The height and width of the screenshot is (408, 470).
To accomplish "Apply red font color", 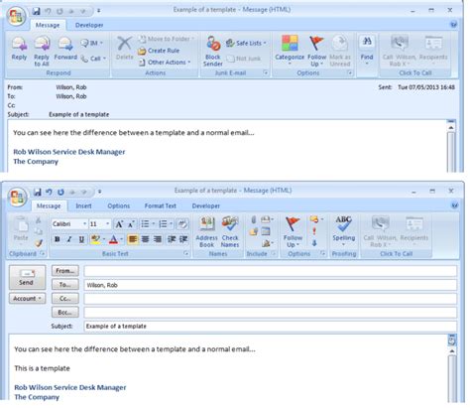I will [x=113, y=239].
